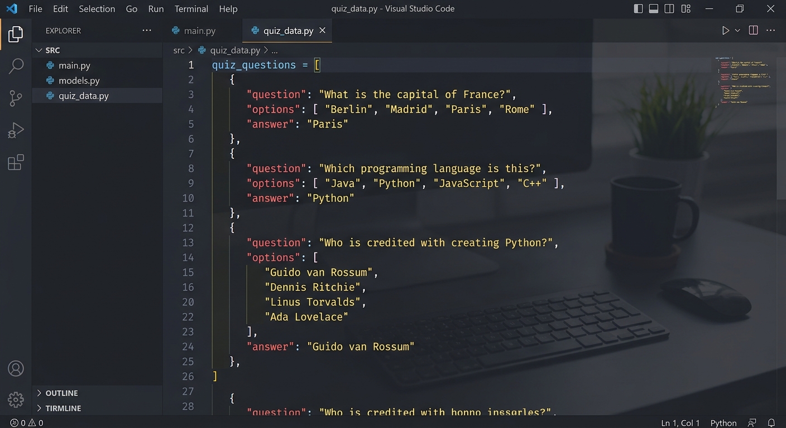Select the Python language mode in status bar

(723, 422)
